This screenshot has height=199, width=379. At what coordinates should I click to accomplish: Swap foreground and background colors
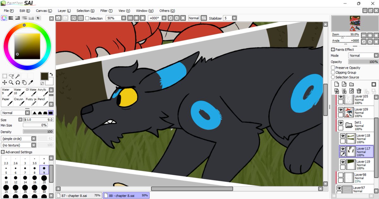click(x=51, y=74)
